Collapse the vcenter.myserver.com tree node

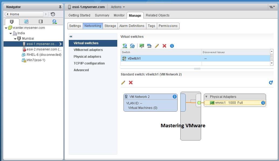tap(6, 28)
